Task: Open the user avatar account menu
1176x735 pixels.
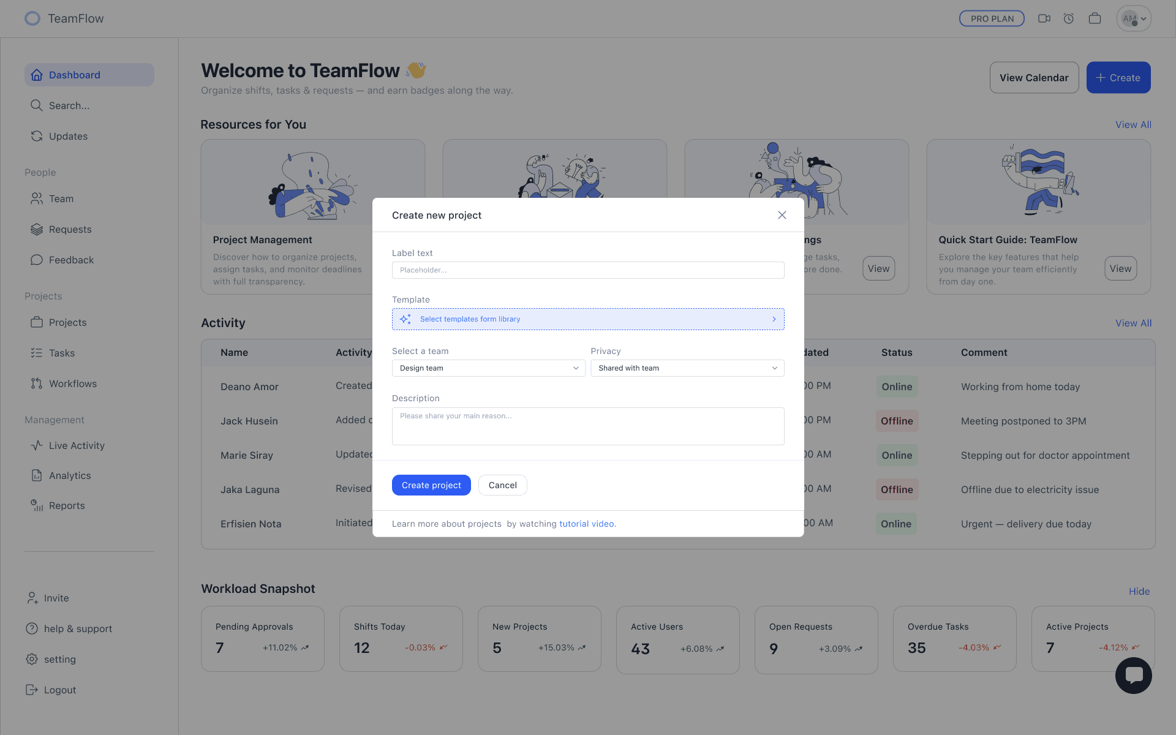Action: pos(1134,18)
